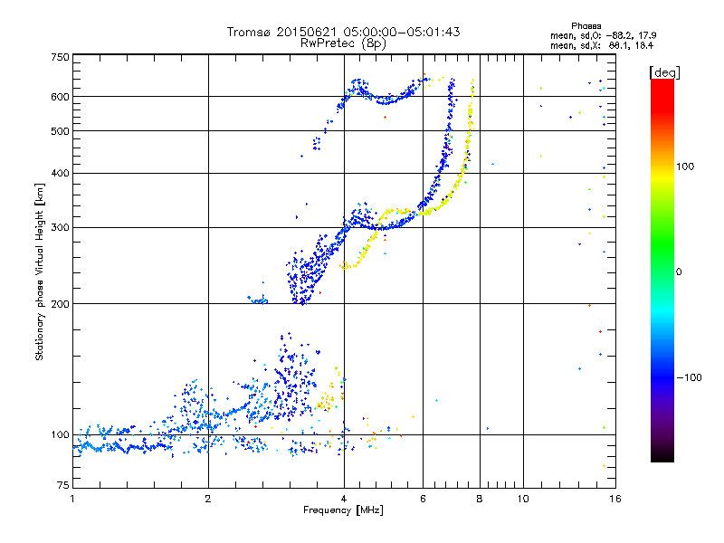Click the y-axis label 'Stationary phase Virtual Height [km]'
Image resolution: width=724 pixels, height=543 pixels.
[39, 271]
